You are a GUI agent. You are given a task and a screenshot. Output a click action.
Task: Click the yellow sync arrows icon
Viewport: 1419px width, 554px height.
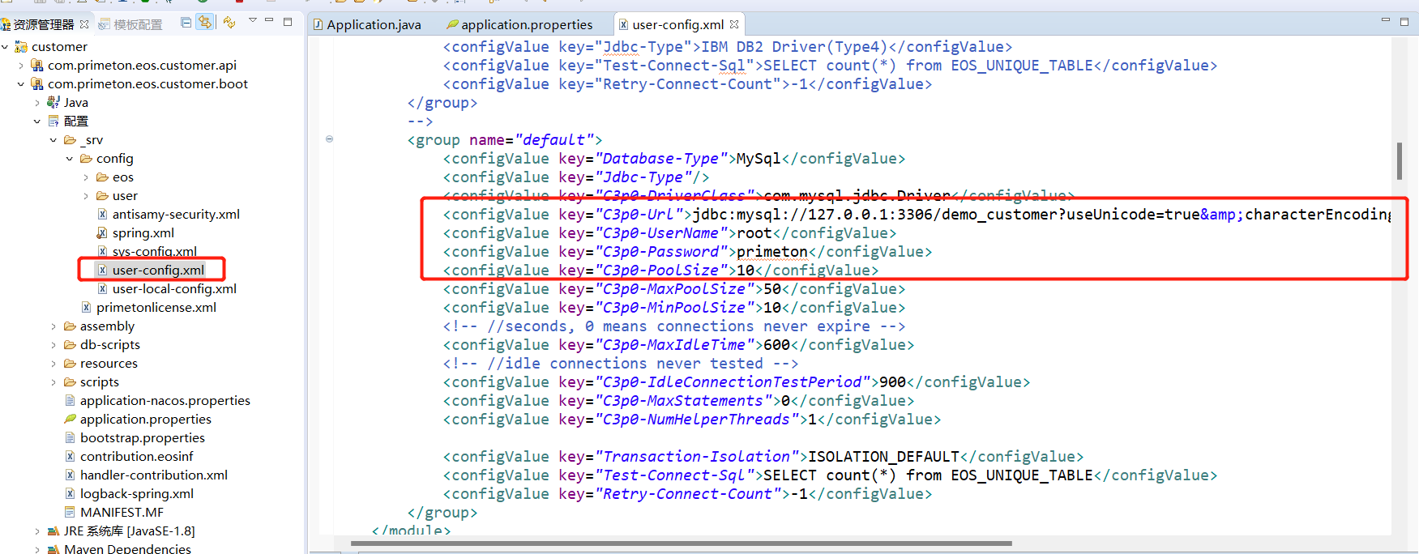pyautogui.click(x=229, y=23)
